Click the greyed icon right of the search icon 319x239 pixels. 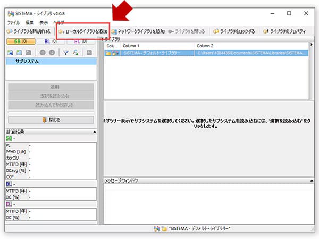[x=89, y=53]
